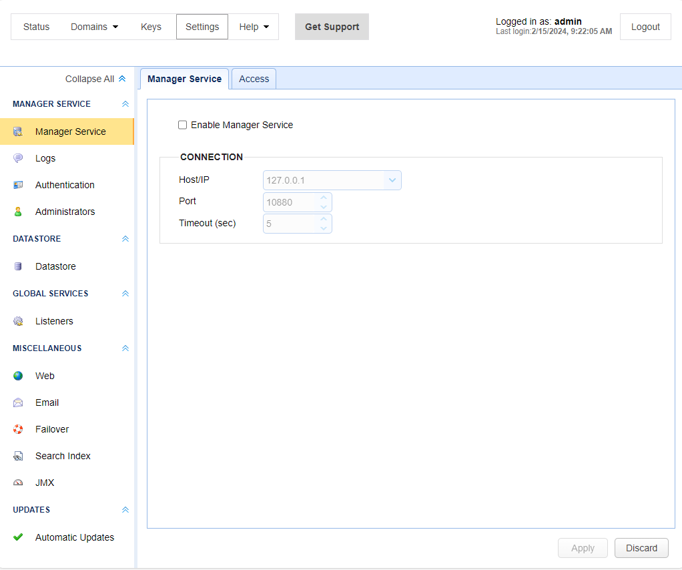Click the Get Support button
This screenshot has width=682, height=570.
[x=332, y=27]
